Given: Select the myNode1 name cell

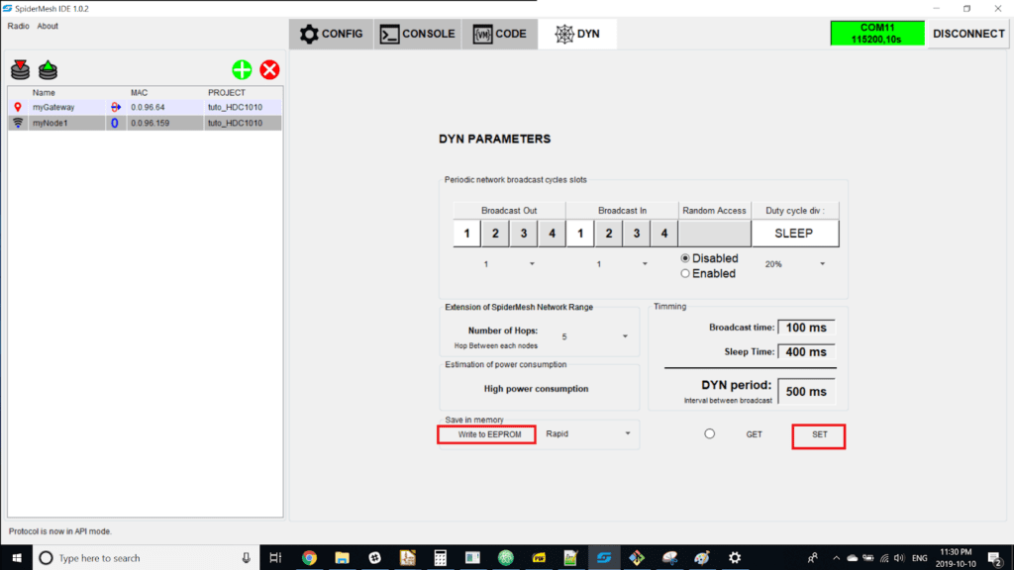Looking at the screenshot, I should pyautogui.click(x=67, y=123).
